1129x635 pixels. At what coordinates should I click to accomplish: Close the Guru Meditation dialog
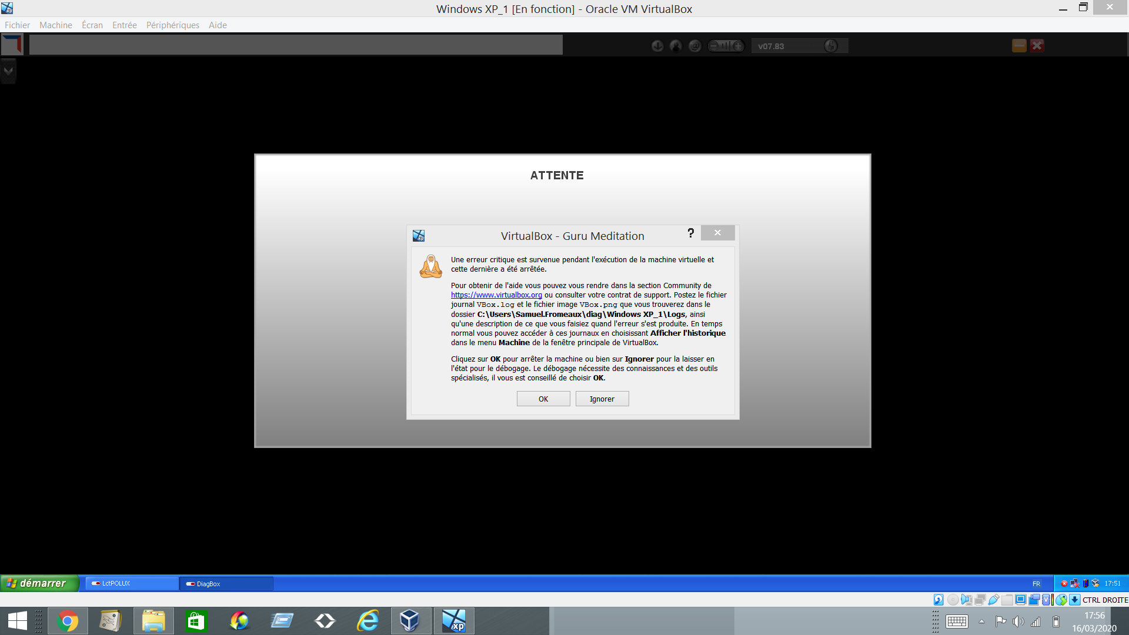click(717, 233)
